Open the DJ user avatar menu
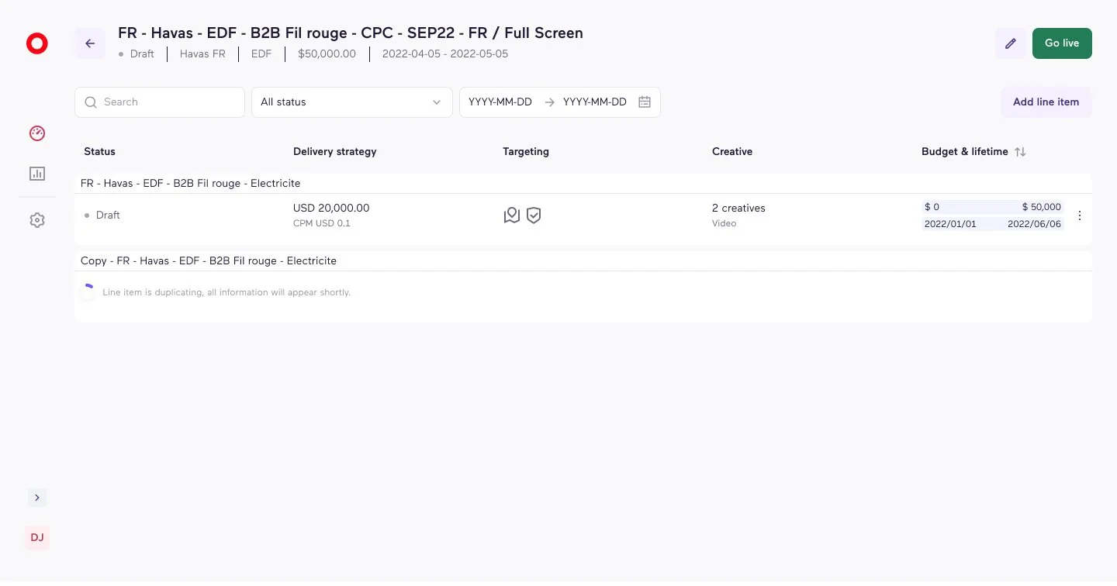Viewport: 1117px width, 586px height. point(37,538)
